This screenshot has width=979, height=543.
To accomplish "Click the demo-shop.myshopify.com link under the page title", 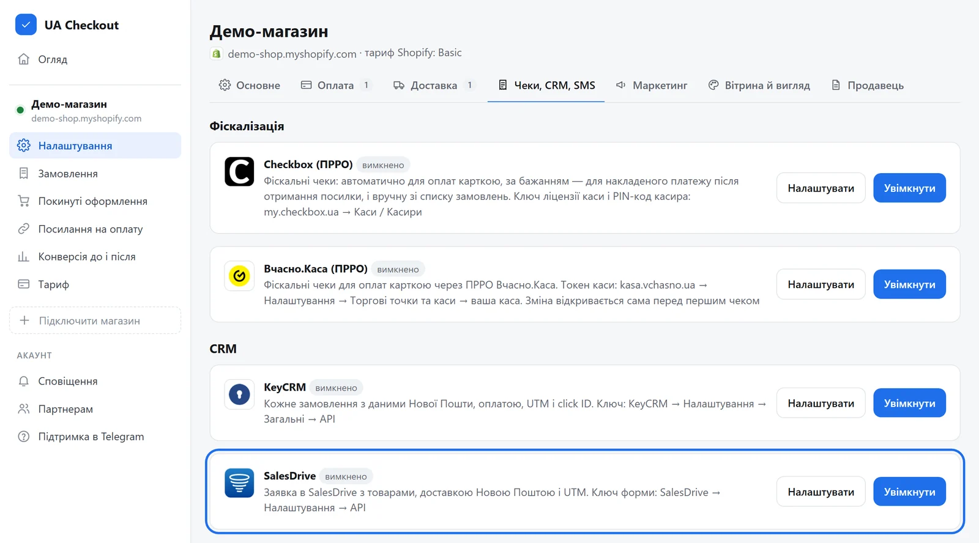I will tap(292, 54).
